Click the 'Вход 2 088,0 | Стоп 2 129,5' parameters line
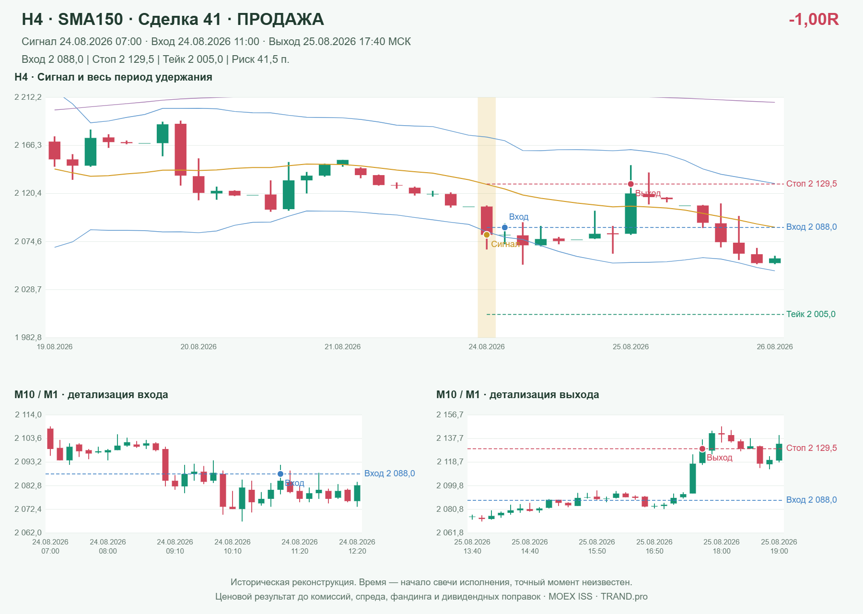 point(155,59)
